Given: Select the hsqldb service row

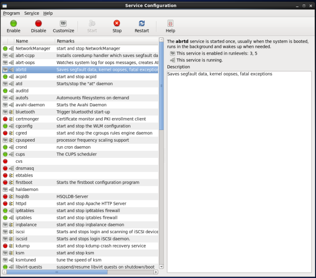Looking at the screenshot, I should click(80, 196).
